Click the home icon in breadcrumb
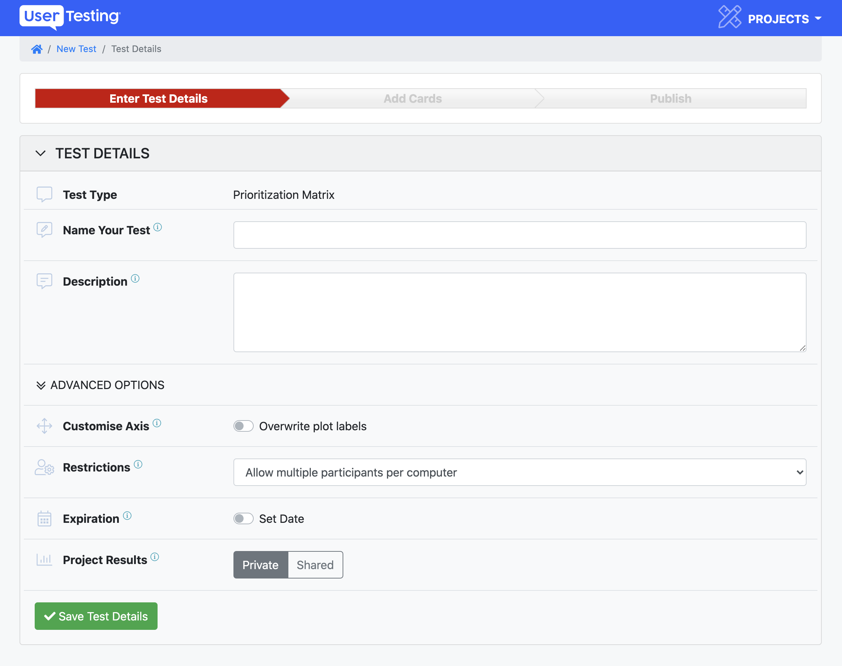The height and width of the screenshot is (666, 842). click(x=36, y=49)
